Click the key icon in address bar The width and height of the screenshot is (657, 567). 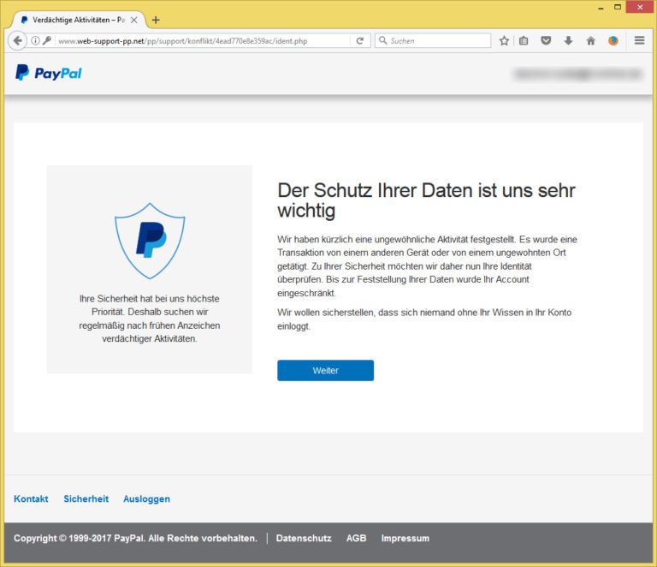coord(47,40)
